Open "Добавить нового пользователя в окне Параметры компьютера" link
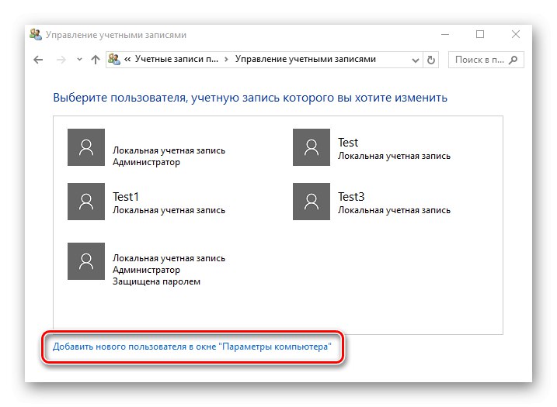The image size is (557, 407). point(192,347)
